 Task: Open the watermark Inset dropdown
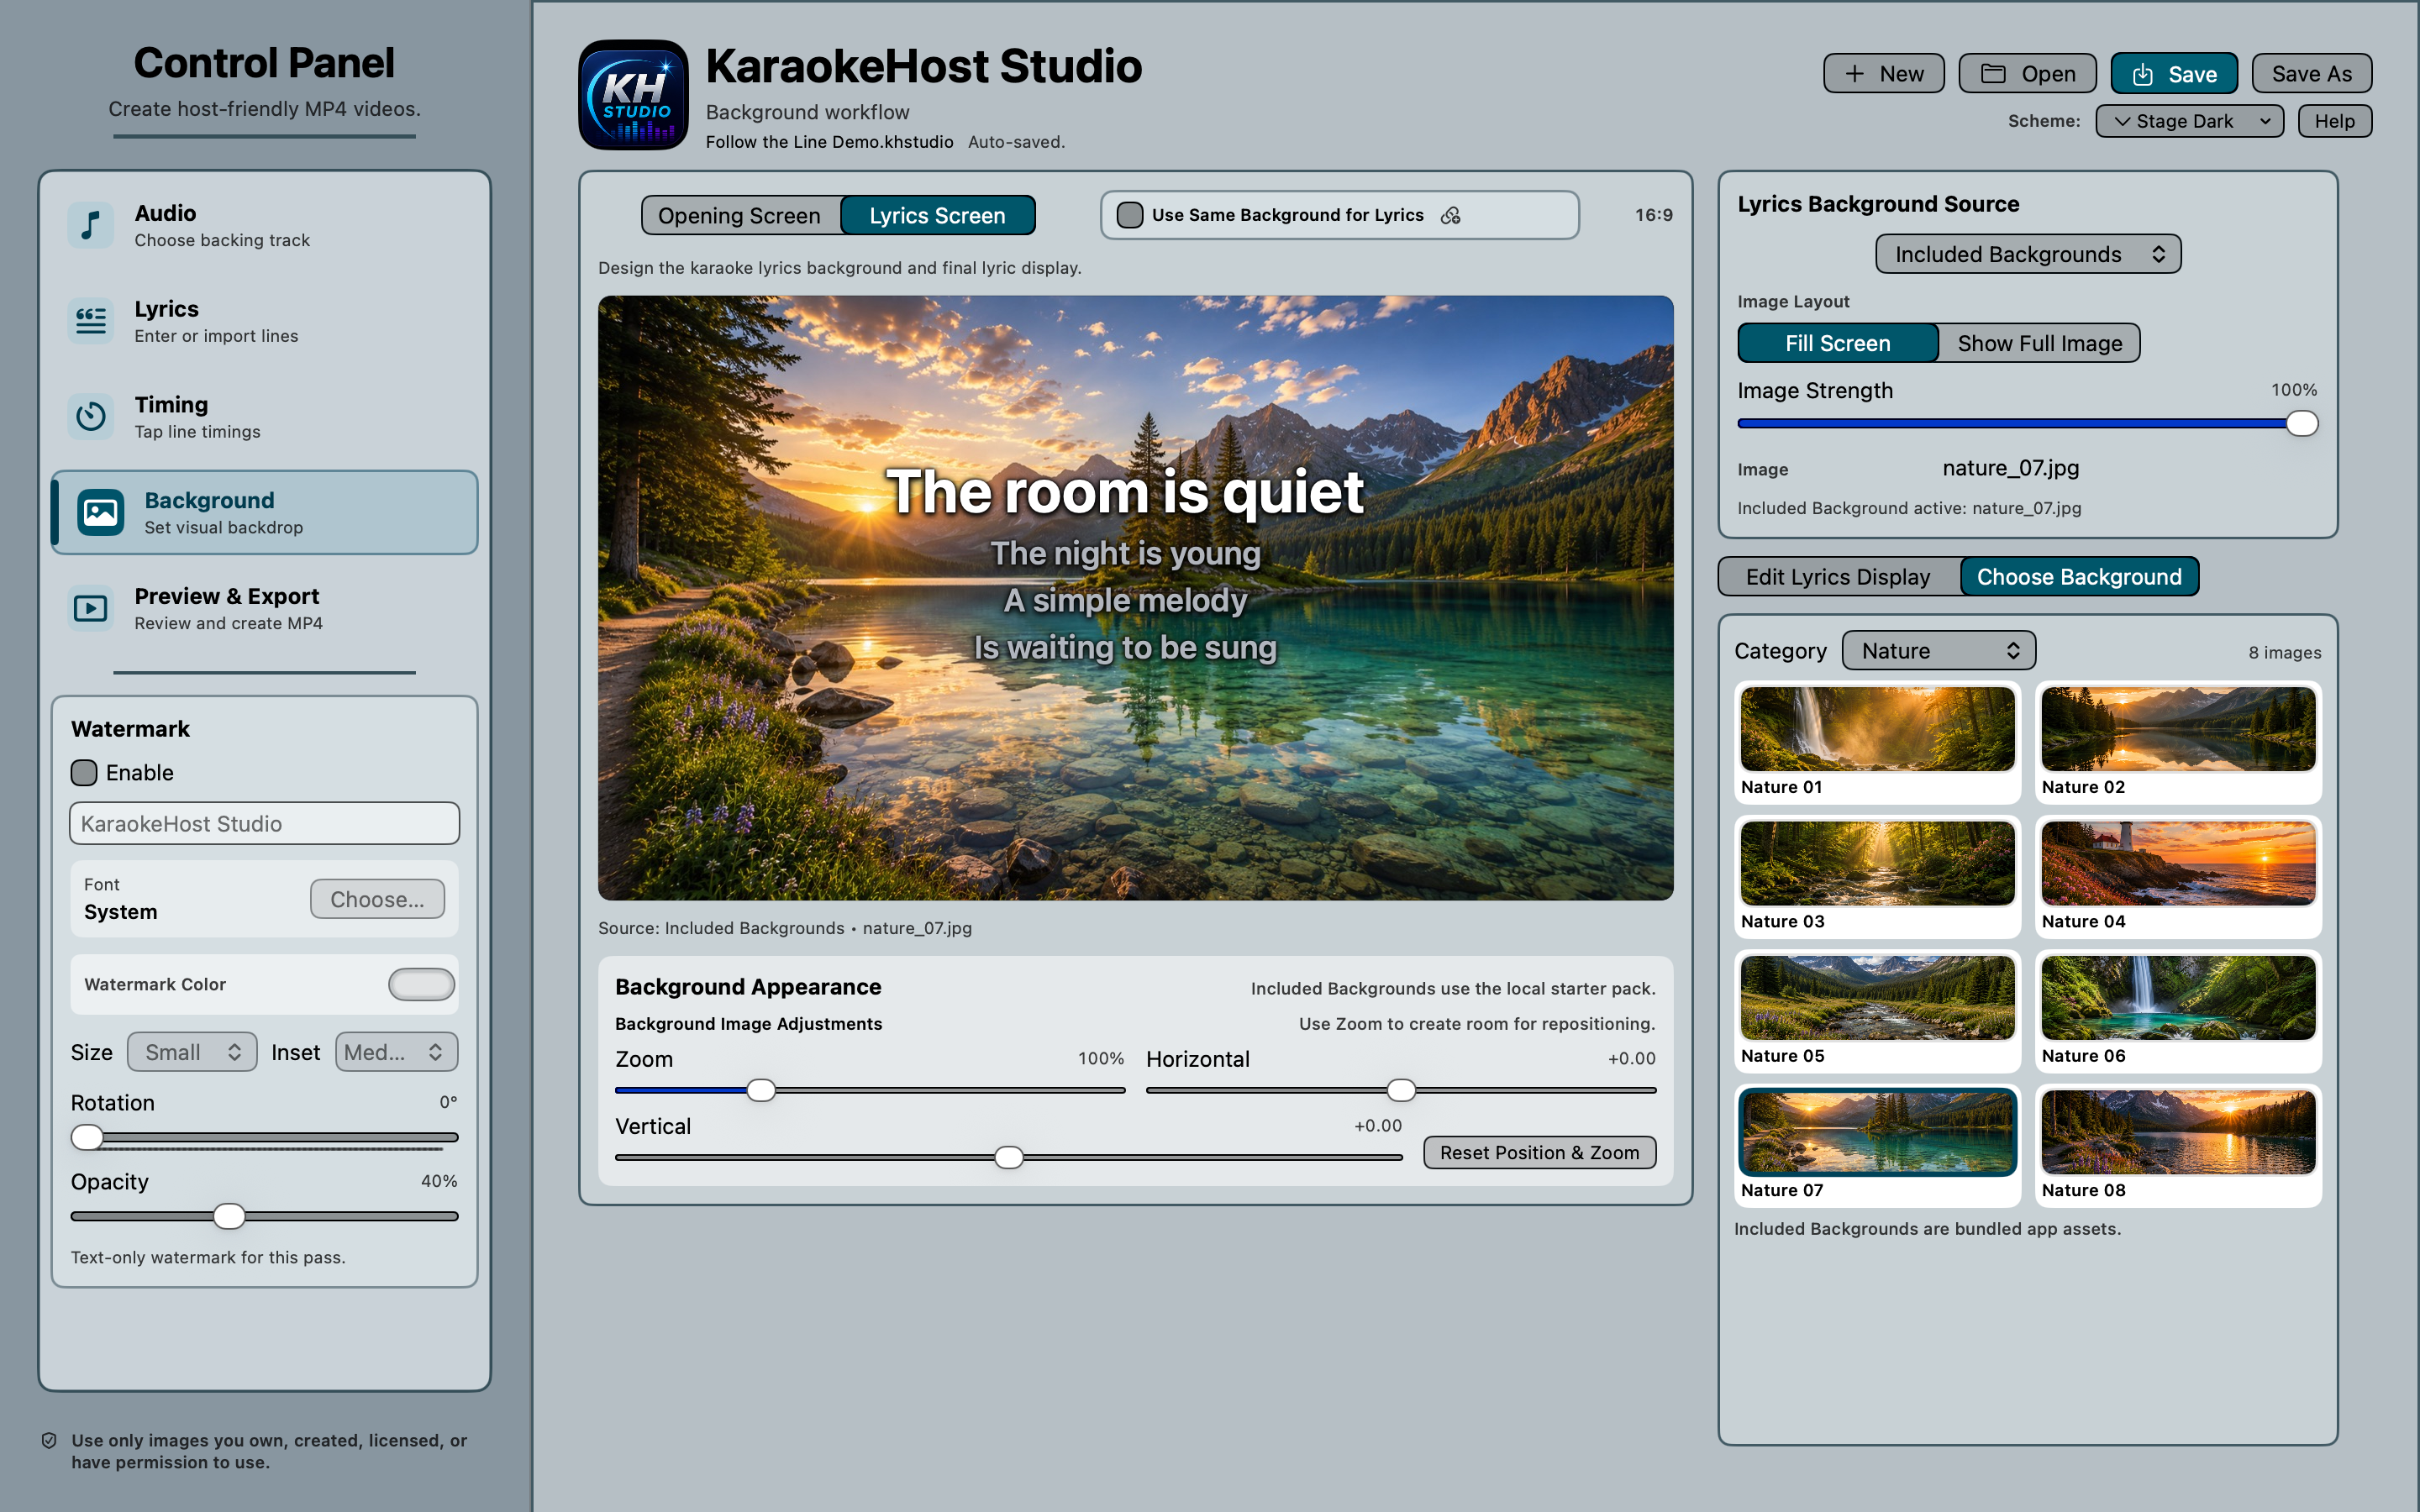(x=396, y=1052)
